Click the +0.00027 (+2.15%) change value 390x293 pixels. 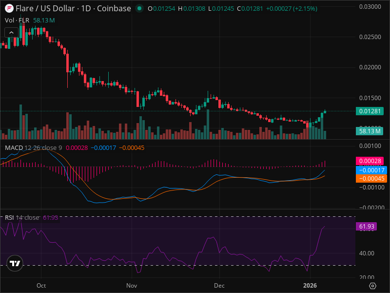(x=292, y=9)
